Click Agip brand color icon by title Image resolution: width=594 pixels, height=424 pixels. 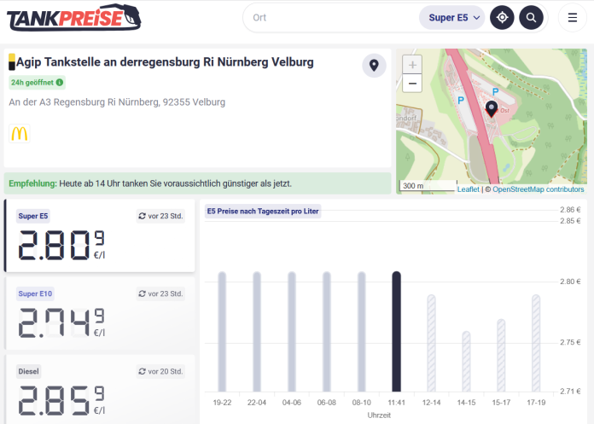tap(12, 61)
